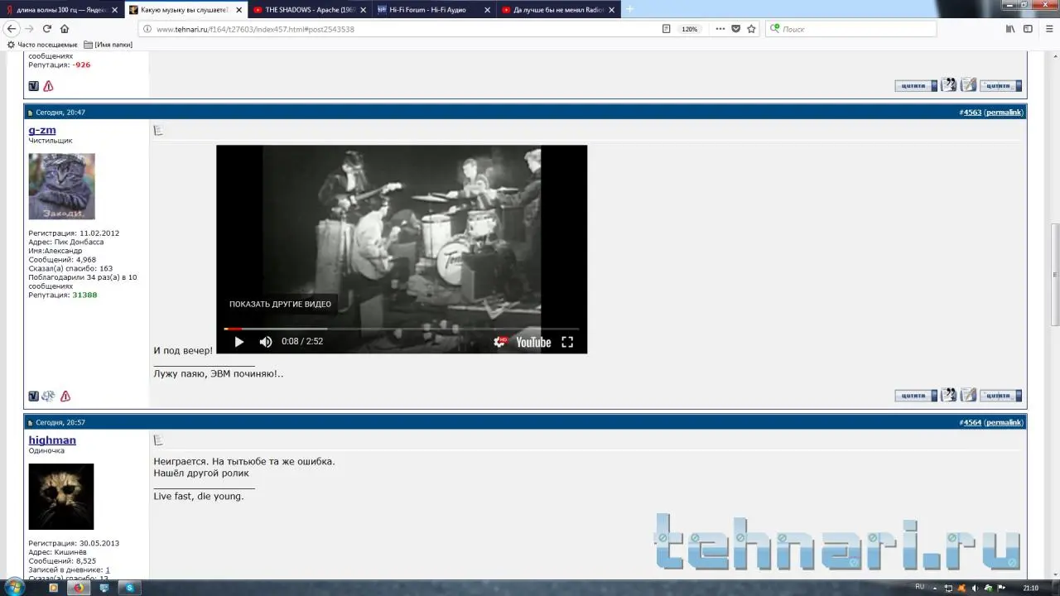
Task: Switch to Hi-Fi Forum tab
Action: click(x=431, y=10)
